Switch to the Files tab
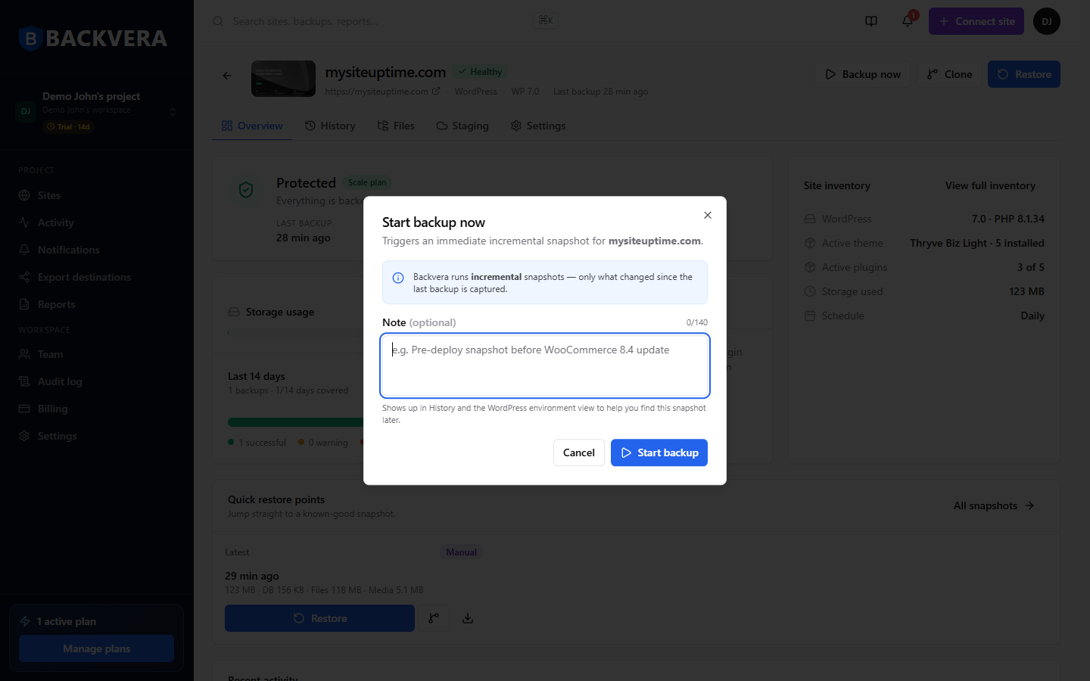1090x681 pixels. pyautogui.click(x=396, y=126)
